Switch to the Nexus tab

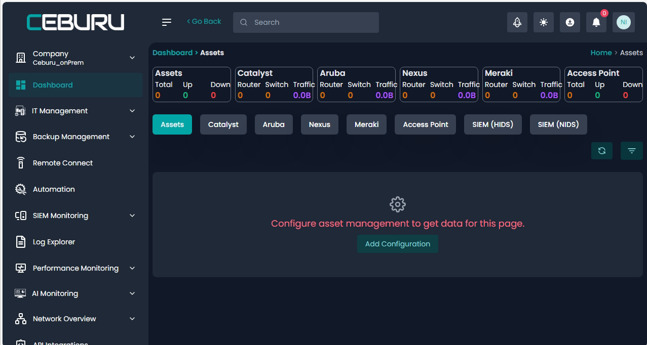tap(320, 124)
